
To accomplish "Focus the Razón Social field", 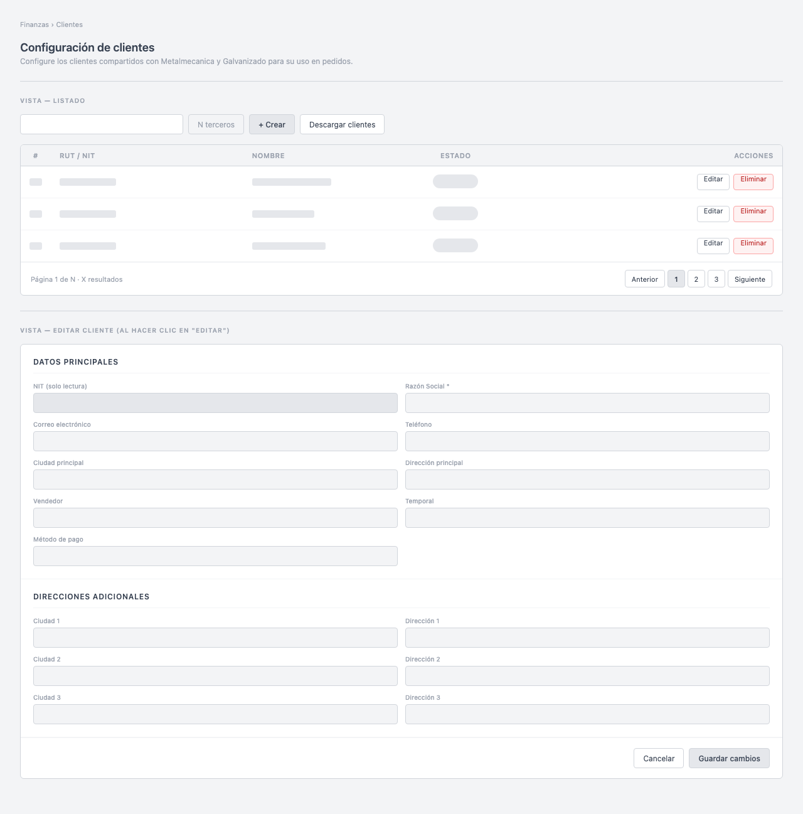I will pyautogui.click(x=587, y=403).
